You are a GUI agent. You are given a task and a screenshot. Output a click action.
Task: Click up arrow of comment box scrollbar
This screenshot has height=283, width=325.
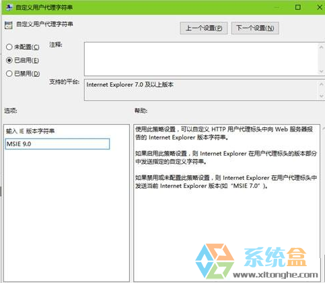pos(321,47)
